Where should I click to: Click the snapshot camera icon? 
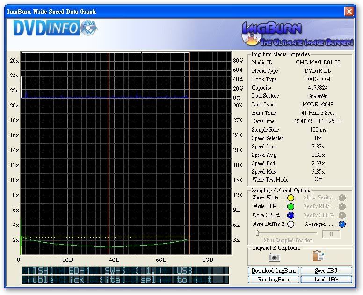click(x=274, y=257)
